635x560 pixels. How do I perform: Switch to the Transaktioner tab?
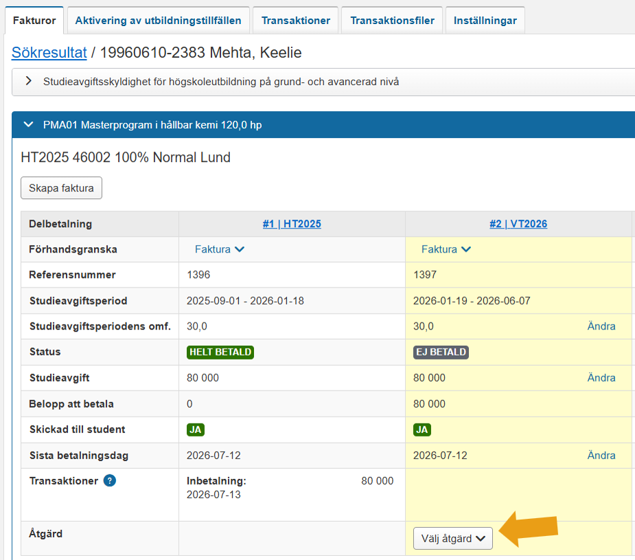(x=296, y=21)
